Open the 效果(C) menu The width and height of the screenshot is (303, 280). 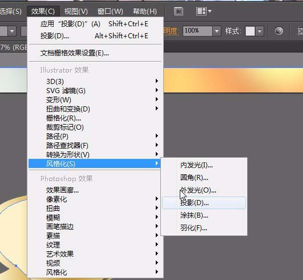pos(43,11)
